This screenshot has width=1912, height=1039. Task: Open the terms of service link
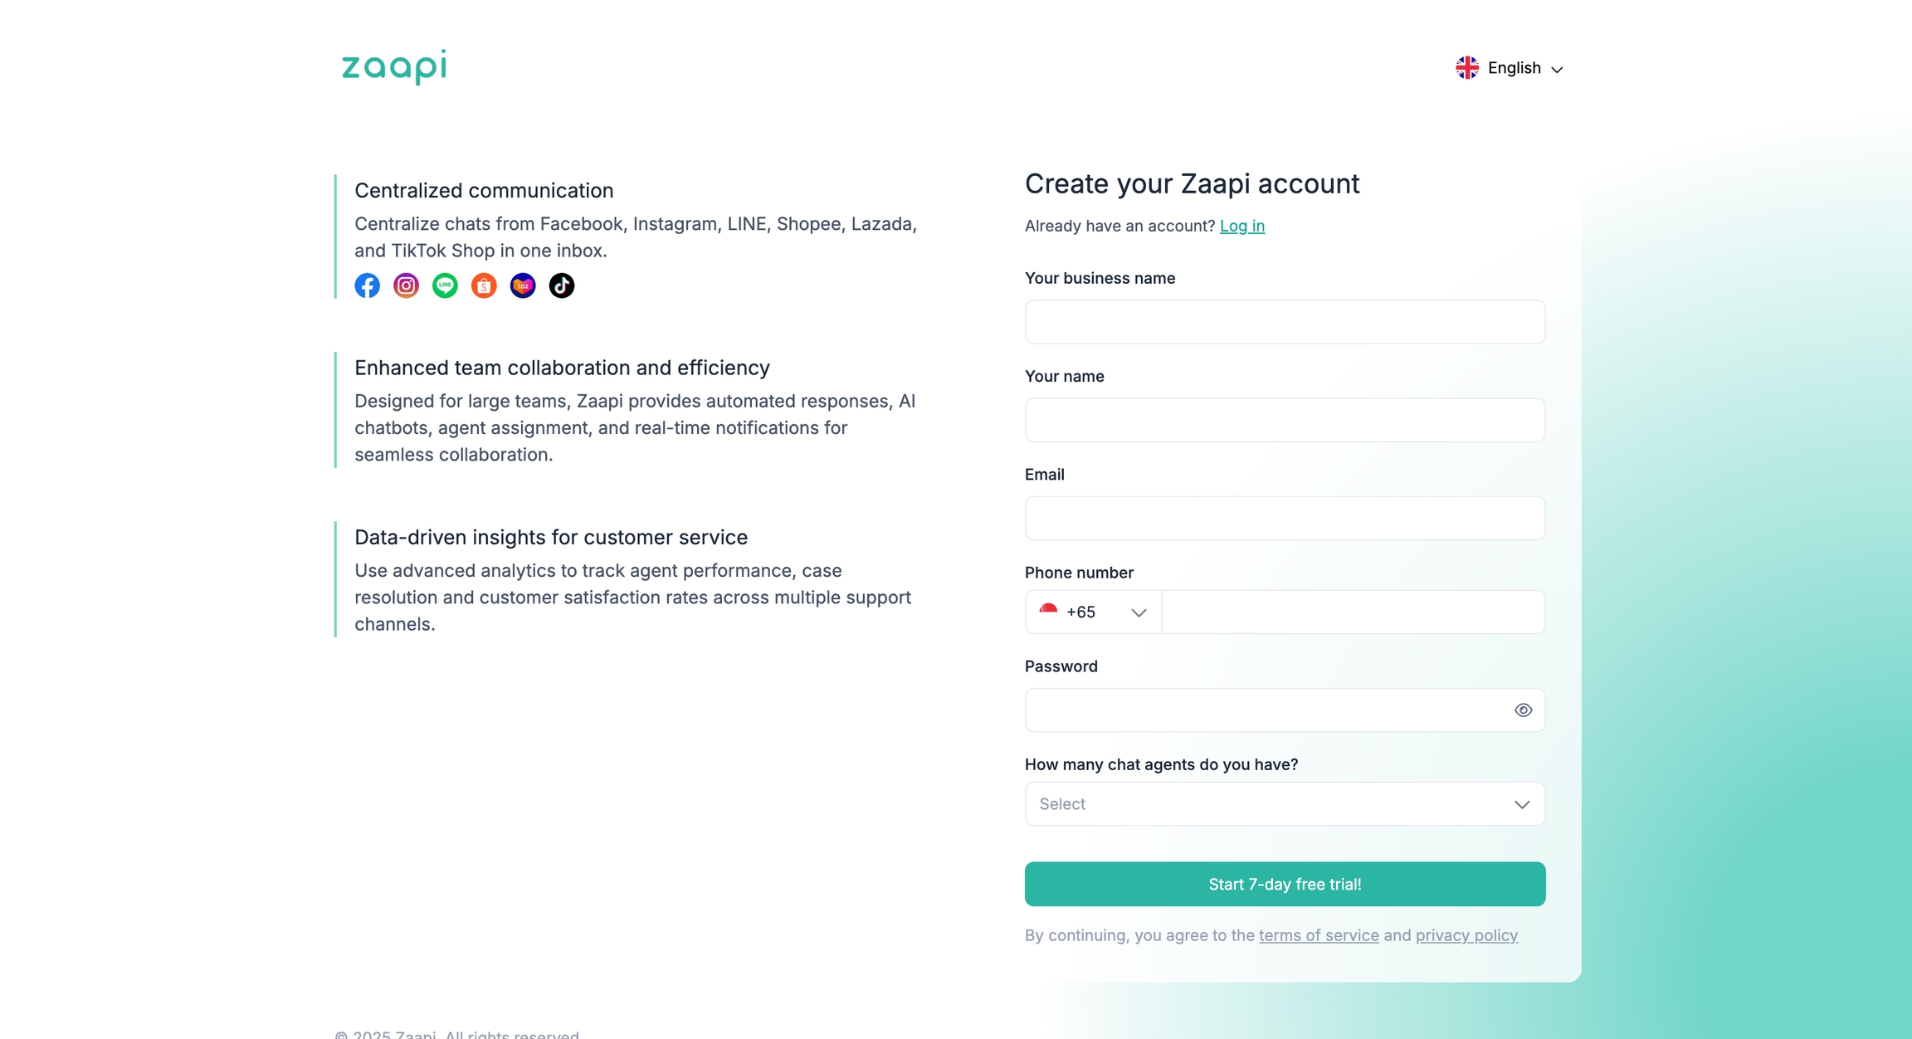[x=1319, y=935]
